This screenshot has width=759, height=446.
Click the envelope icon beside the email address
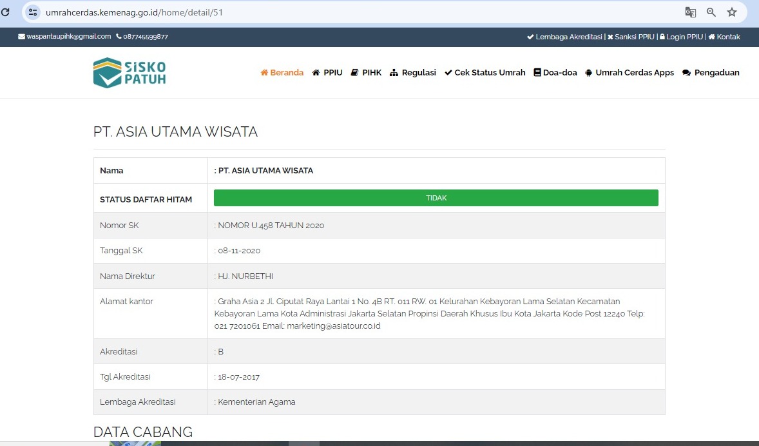21,37
